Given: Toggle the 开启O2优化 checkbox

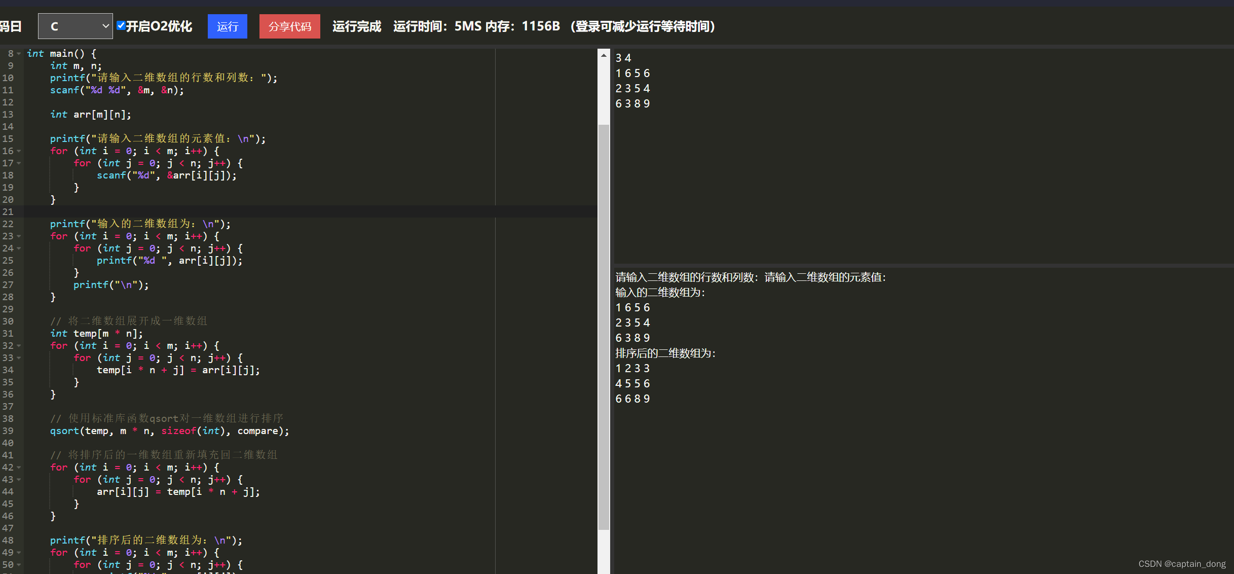Looking at the screenshot, I should click(x=121, y=25).
